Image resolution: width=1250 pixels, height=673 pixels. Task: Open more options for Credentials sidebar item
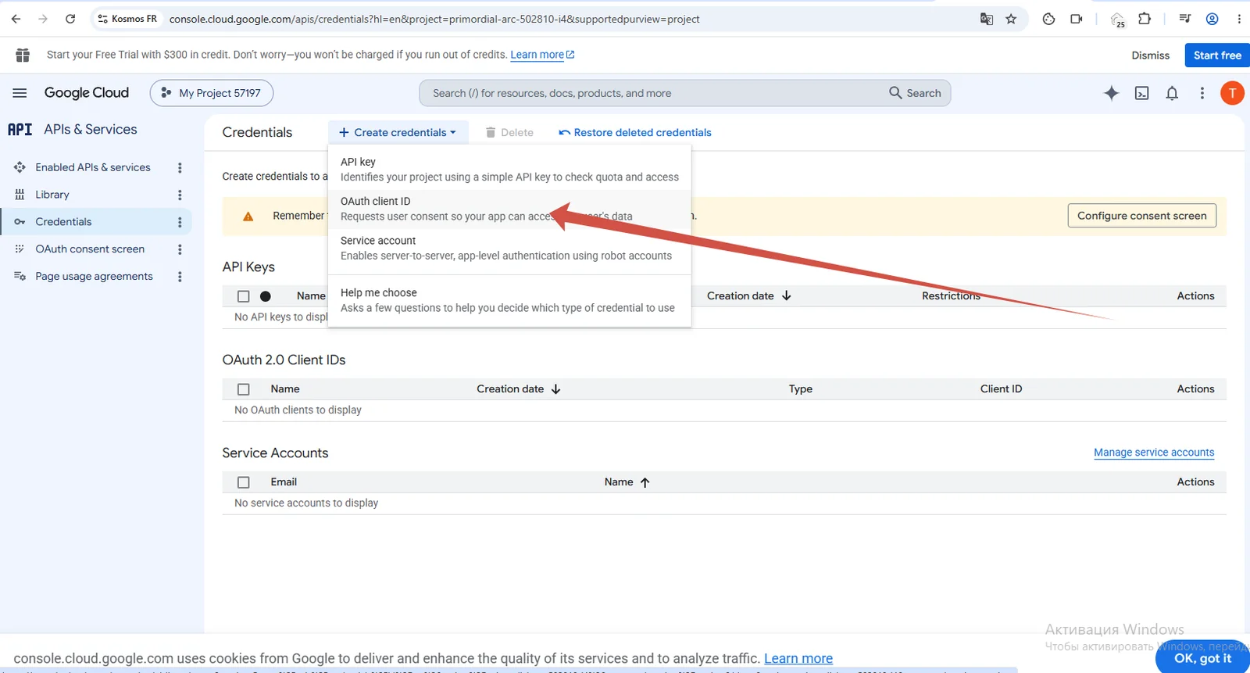pos(180,222)
